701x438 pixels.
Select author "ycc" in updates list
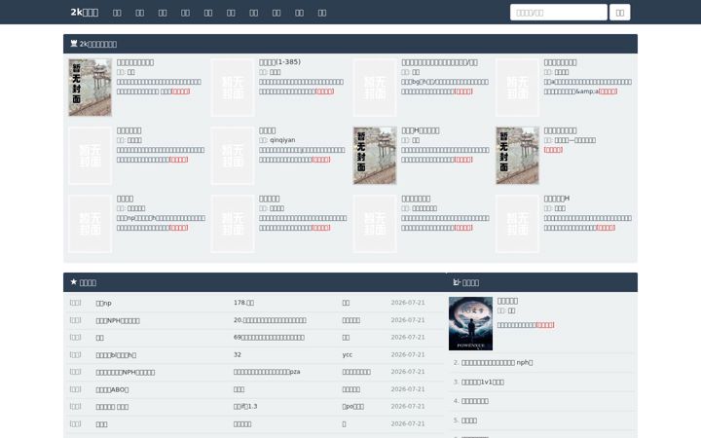coord(348,354)
